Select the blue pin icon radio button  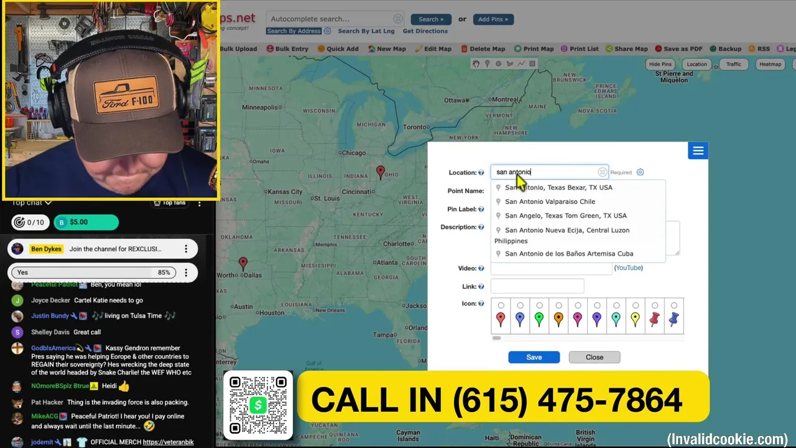pyautogui.click(x=520, y=306)
